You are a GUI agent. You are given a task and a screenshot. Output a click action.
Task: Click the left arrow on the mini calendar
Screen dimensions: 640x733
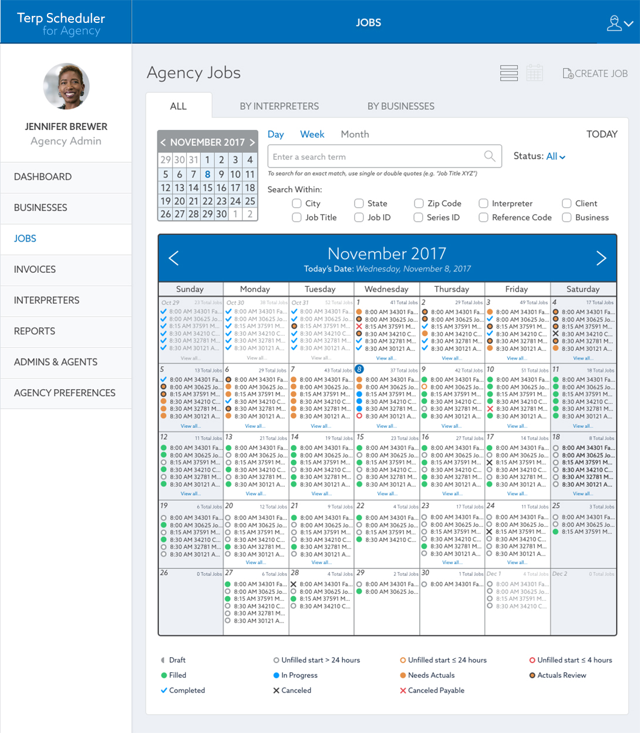click(163, 142)
